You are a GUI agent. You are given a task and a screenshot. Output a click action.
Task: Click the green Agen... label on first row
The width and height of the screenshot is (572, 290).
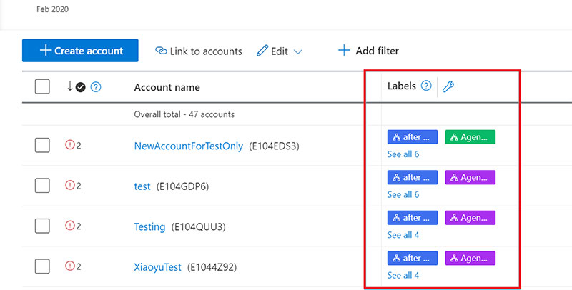[470, 137]
